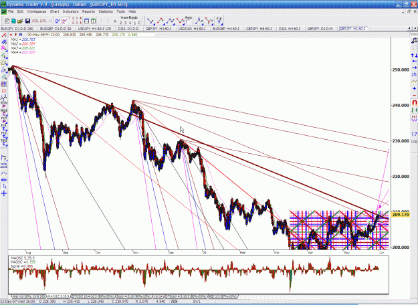Viewport: 418px width, 305px height.
Task: Open the RSI indicator tab
Action: (x=223, y=296)
